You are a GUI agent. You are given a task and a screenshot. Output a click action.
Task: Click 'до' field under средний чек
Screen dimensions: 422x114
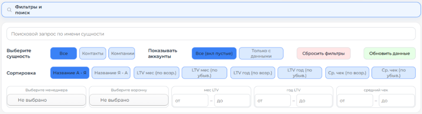[x=397, y=100]
